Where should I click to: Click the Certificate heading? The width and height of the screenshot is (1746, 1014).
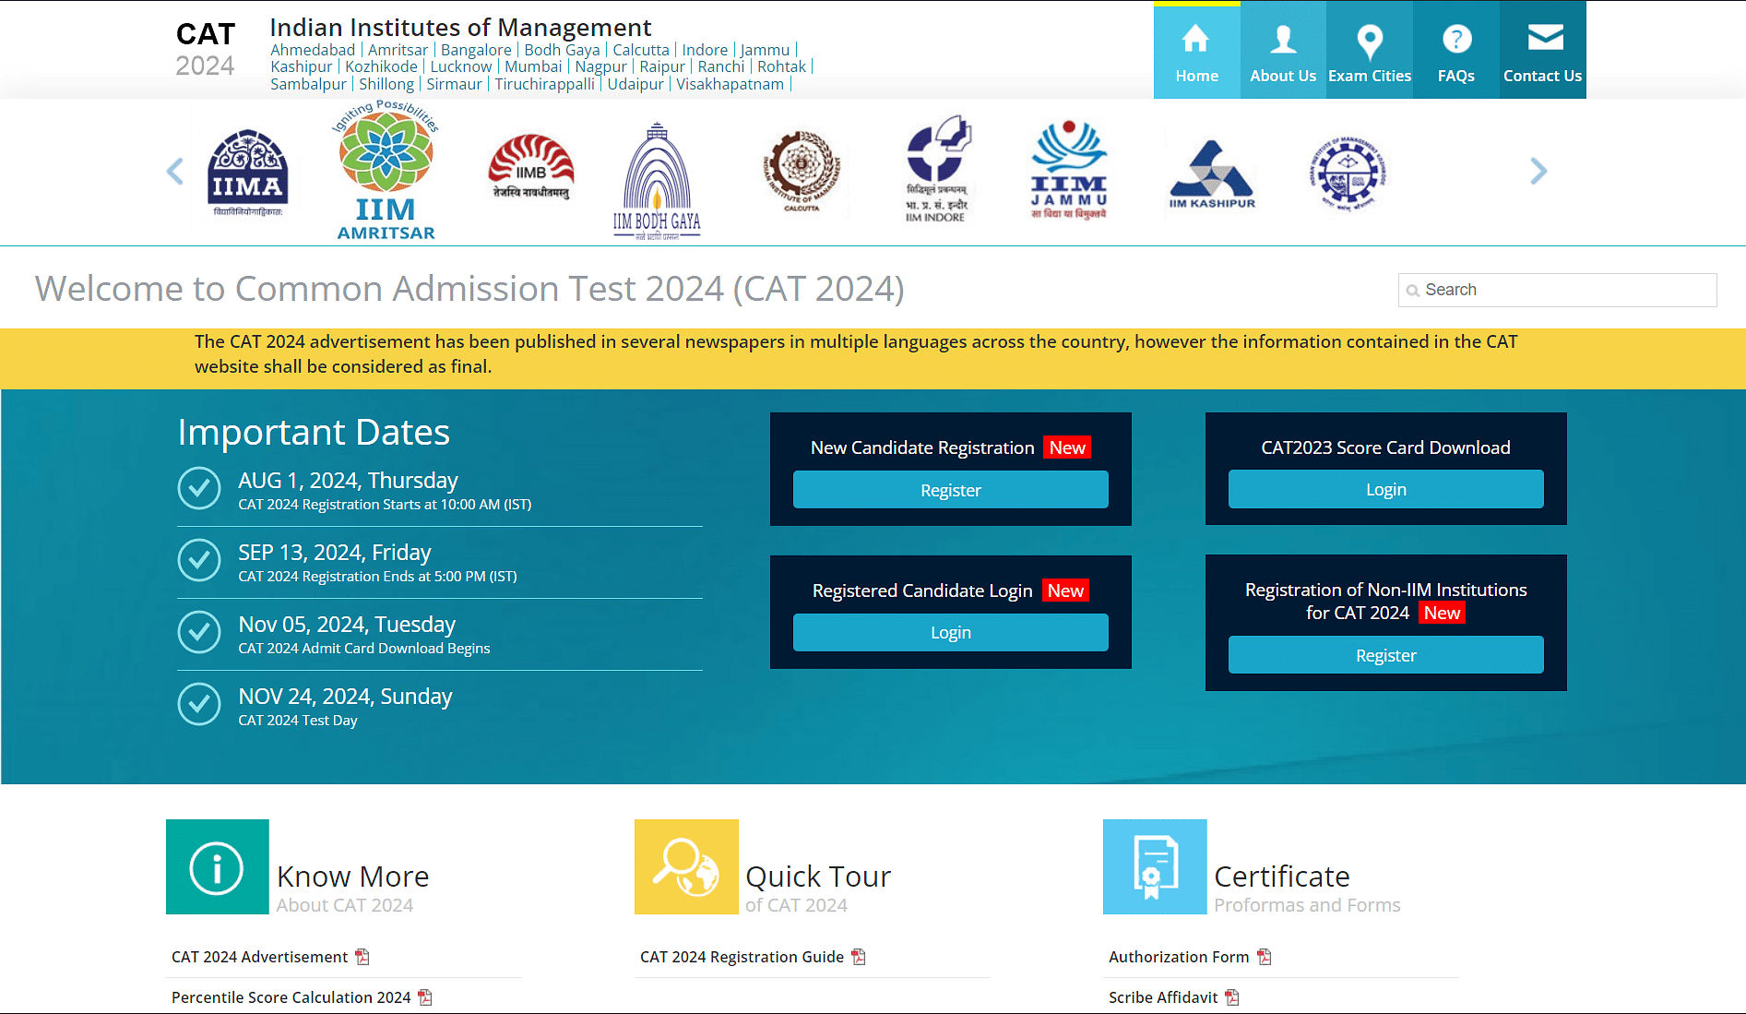[x=1282, y=876]
